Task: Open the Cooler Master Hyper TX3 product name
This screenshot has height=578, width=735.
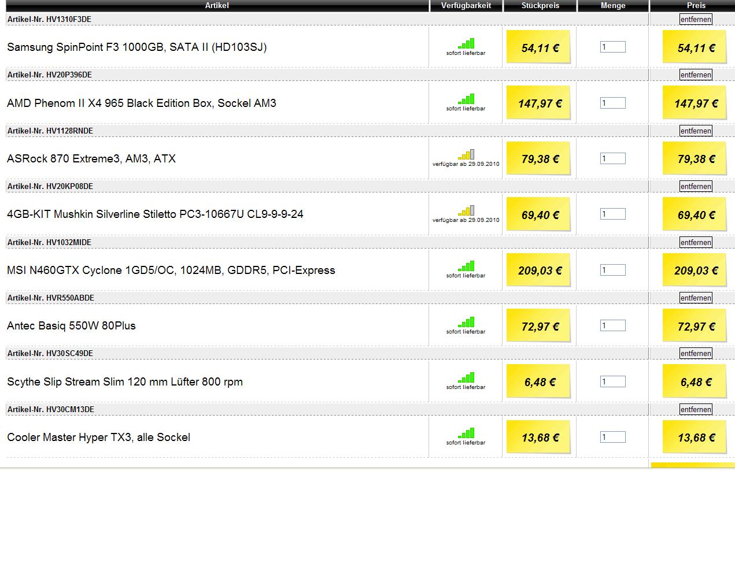Action: click(98, 437)
